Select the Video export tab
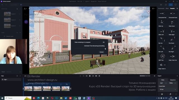179x100 pixels. click(163, 80)
